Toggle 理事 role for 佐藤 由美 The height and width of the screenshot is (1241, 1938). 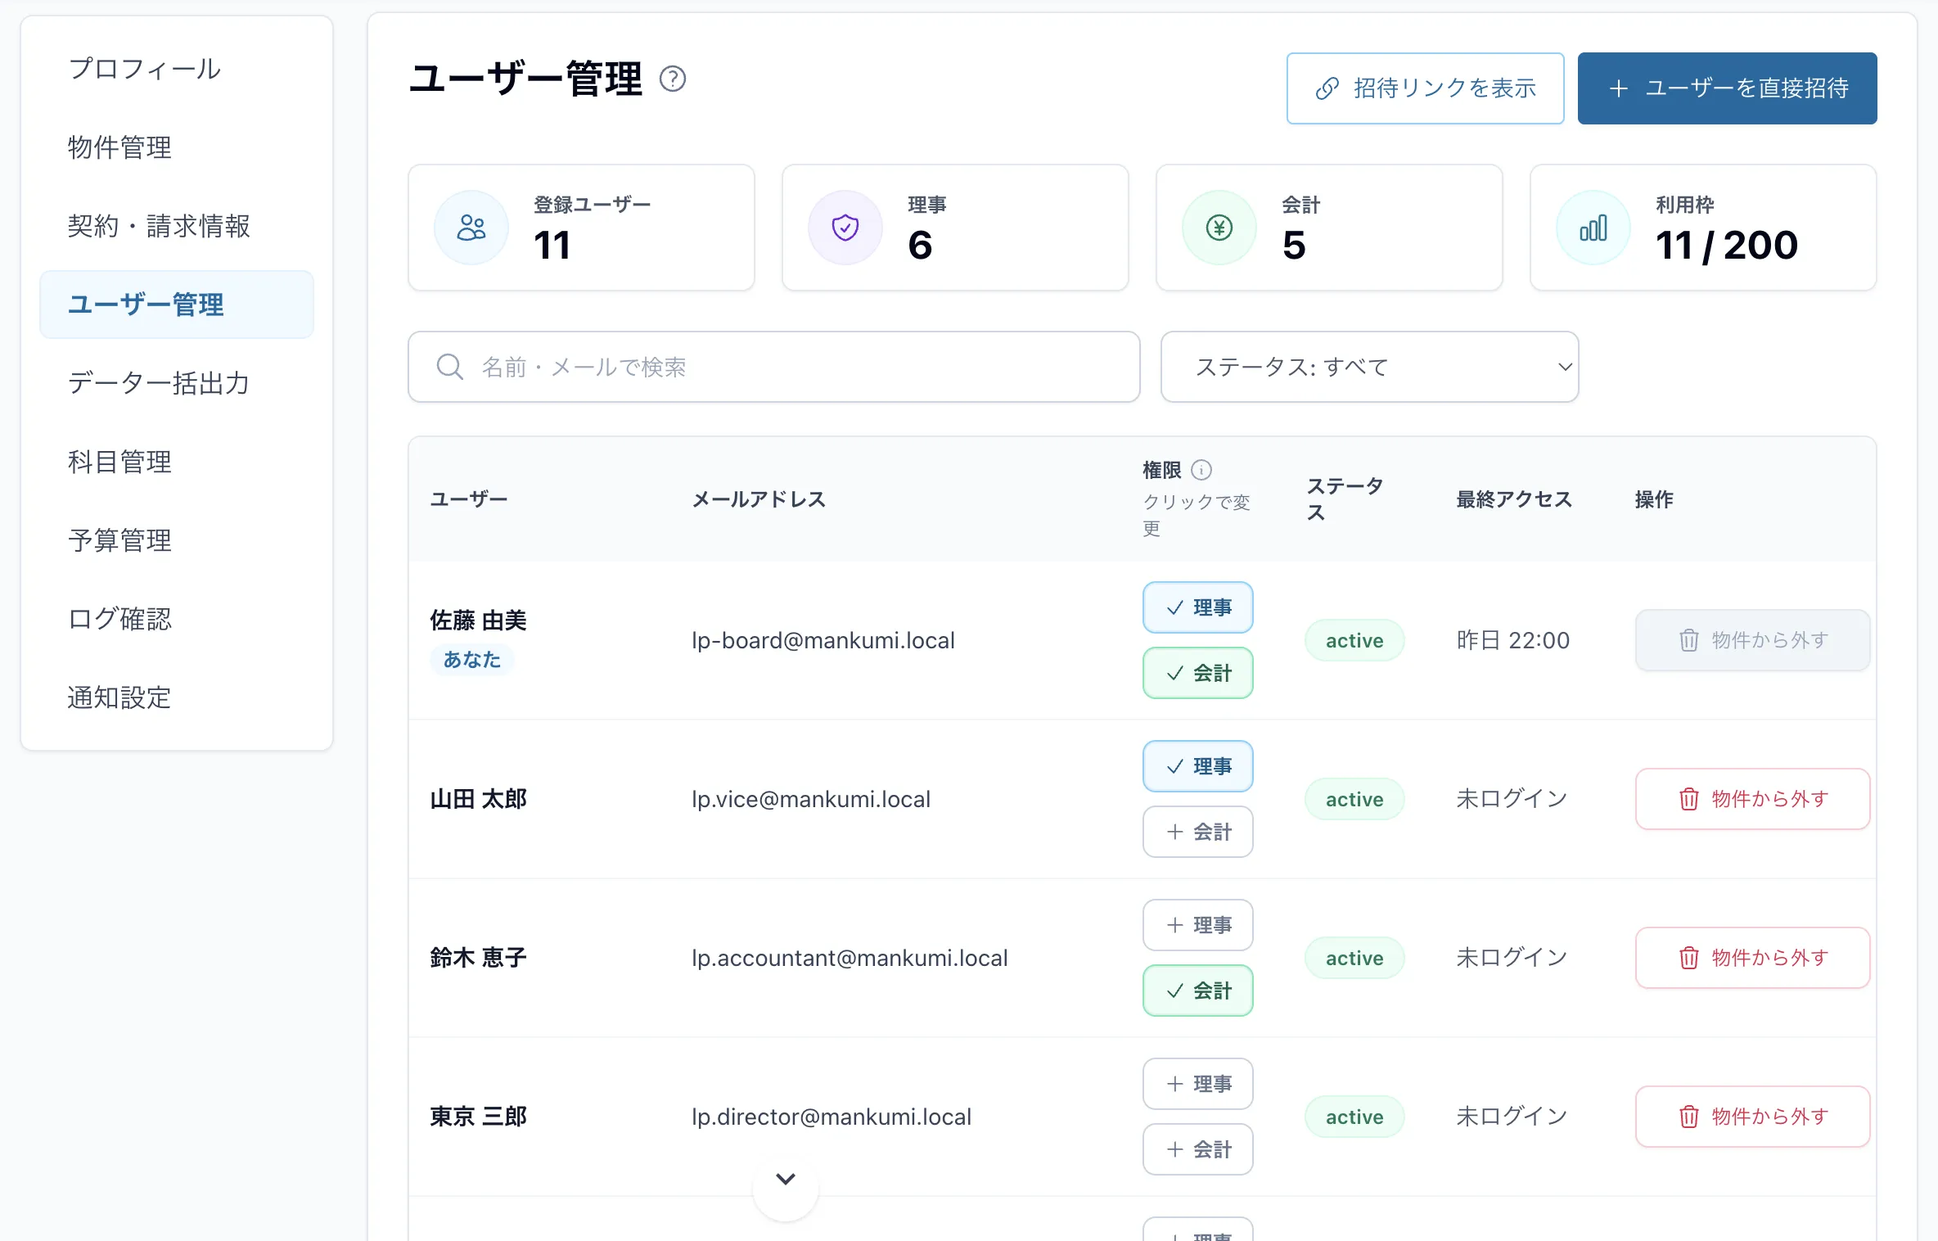point(1198,607)
